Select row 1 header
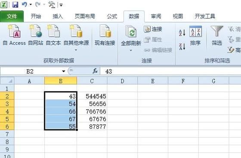The height and width of the screenshot is (158, 241). click(7, 89)
